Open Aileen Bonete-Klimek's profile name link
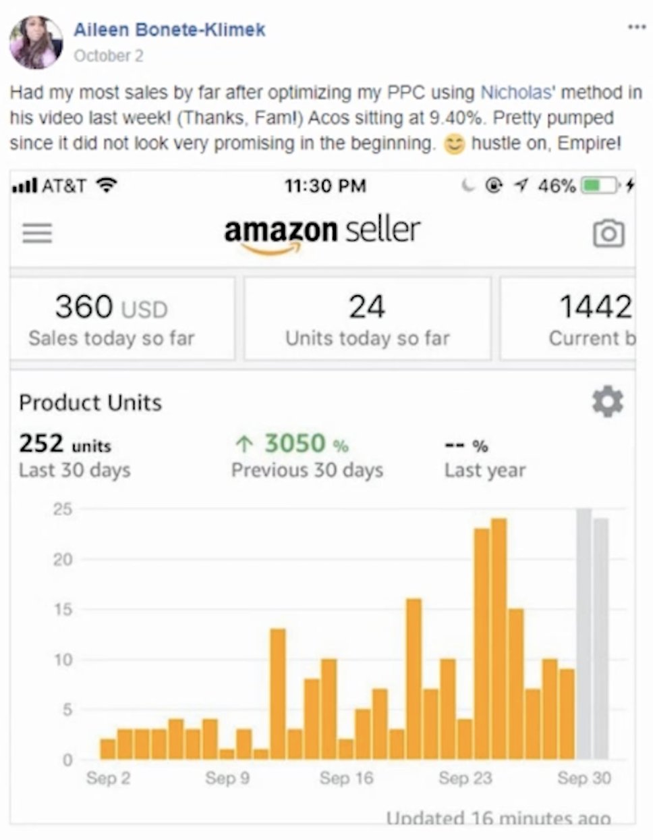 click(x=169, y=30)
